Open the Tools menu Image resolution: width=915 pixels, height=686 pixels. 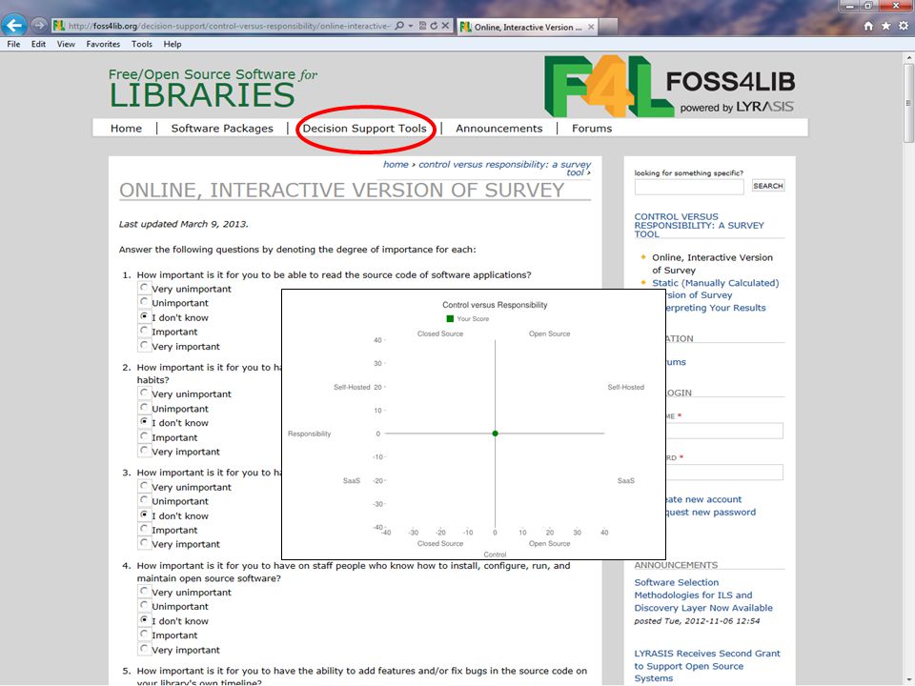pyautogui.click(x=141, y=44)
